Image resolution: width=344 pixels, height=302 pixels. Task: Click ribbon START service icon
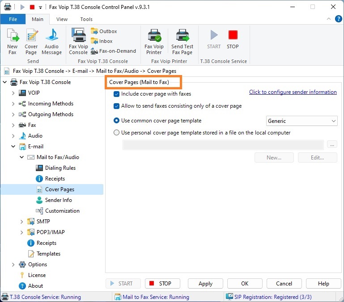(214, 39)
